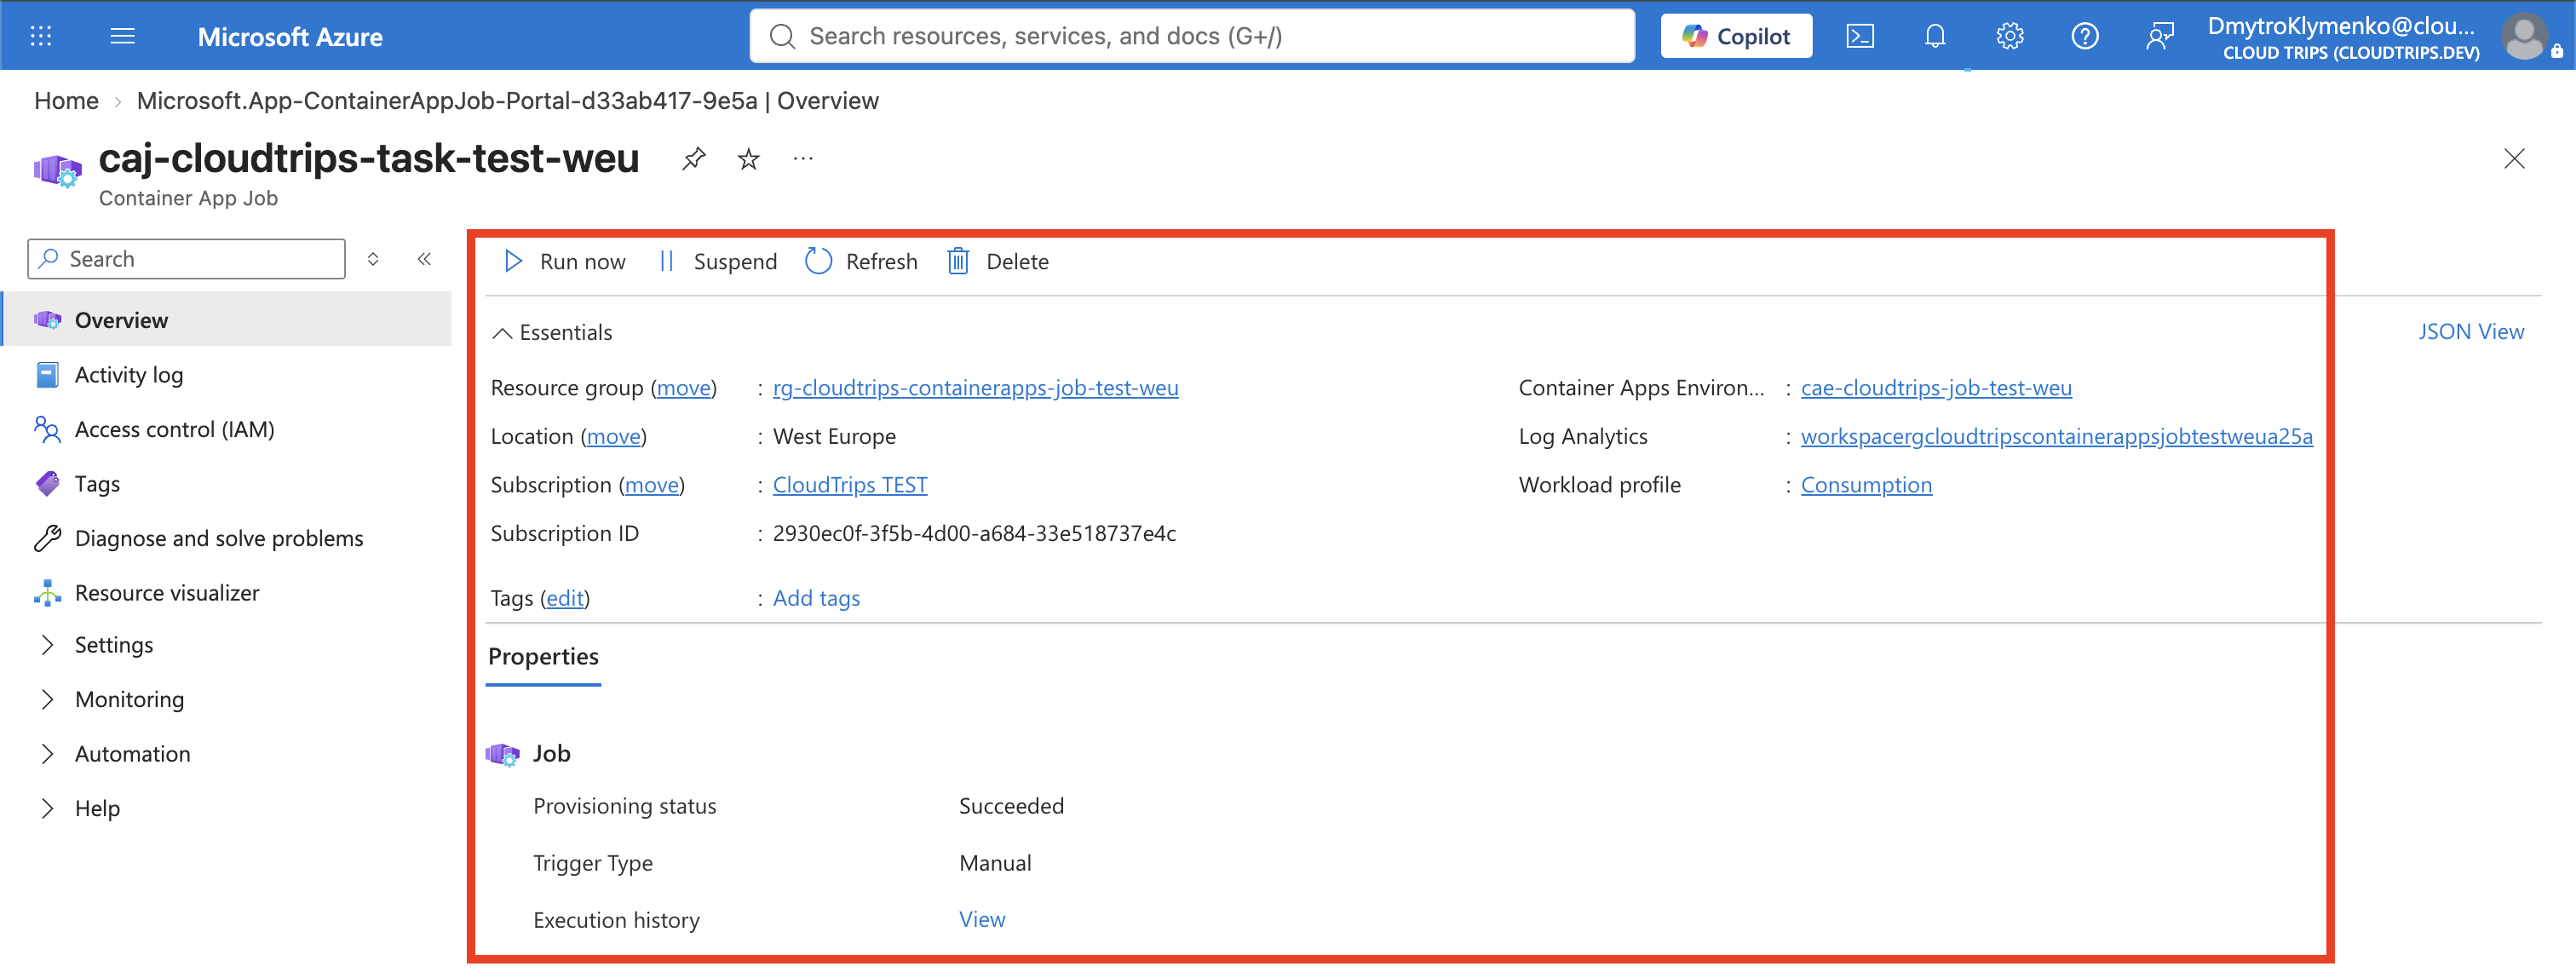Launch Cloud Shell terminal icon
The image size is (2576, 978).
click(1860, 36)
